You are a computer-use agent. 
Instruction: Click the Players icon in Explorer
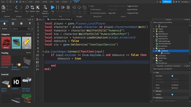(157, 29)
